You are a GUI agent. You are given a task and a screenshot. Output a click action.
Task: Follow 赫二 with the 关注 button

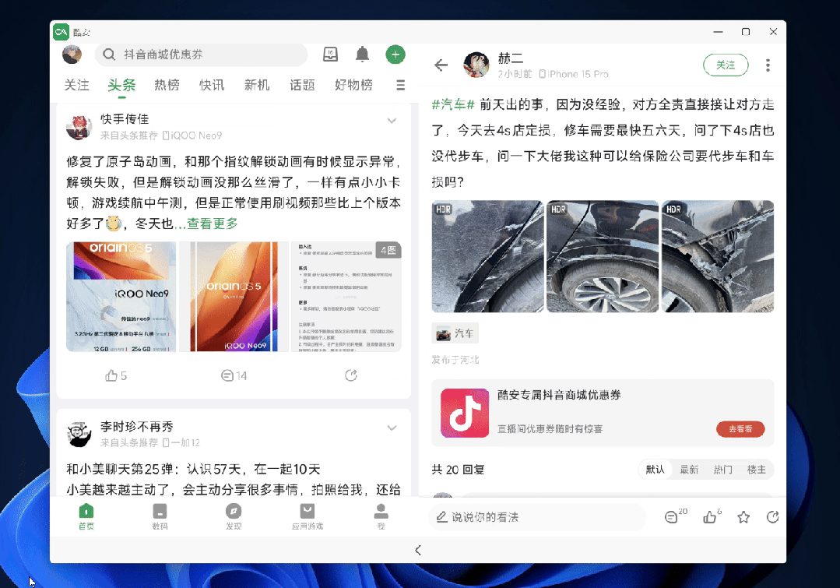pyautogui.click(x=726, y=65)
